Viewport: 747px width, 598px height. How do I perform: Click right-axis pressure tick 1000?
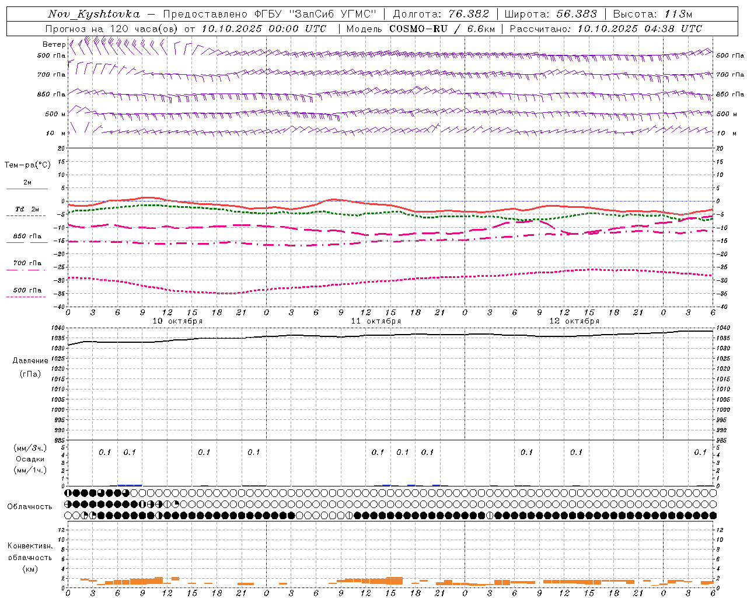pyautogui.click(x=723, y=410)
